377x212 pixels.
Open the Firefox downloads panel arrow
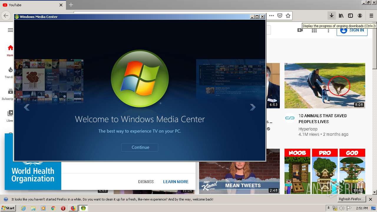pyautogui.click(x=331, y=16)
